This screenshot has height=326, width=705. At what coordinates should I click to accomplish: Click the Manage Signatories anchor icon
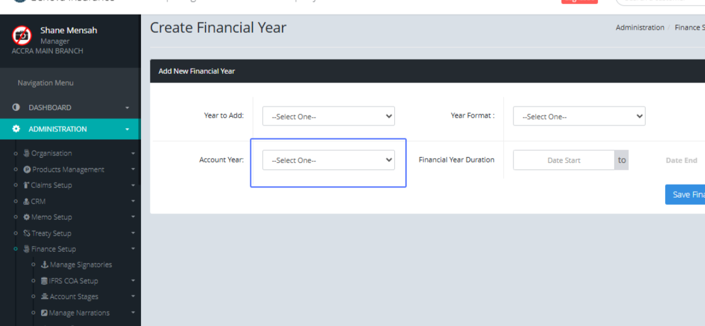coord(45,265)
